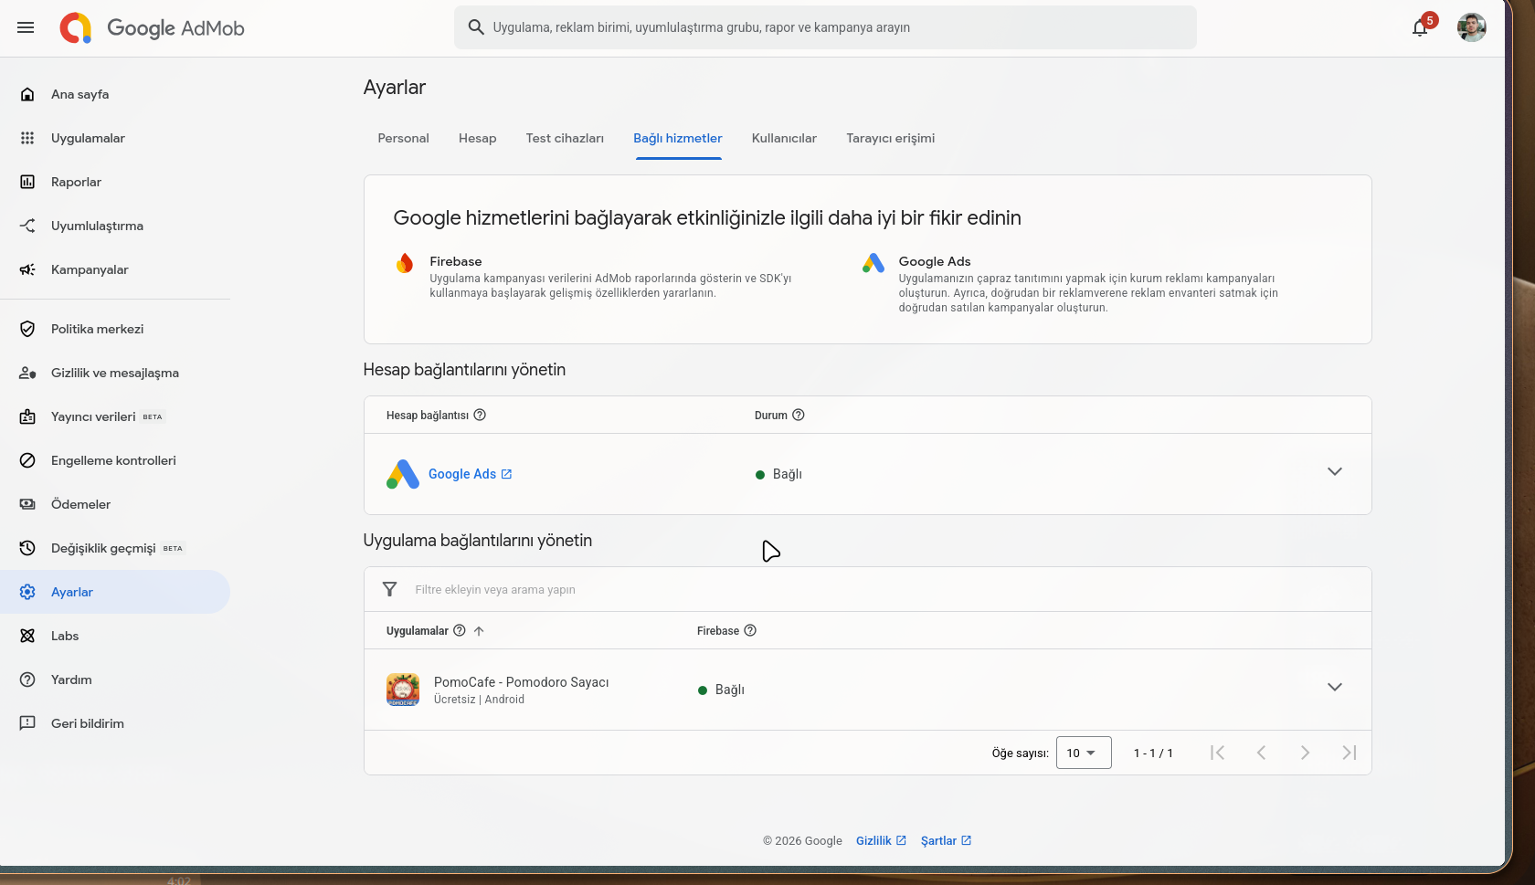Click the Google AdMob logo
The image size is (1535, 885).
point(153,27)
